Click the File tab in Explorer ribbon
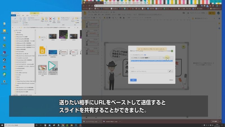Image resolution: width=225 pixels, height=127 pixels. (x=13, y=15)
